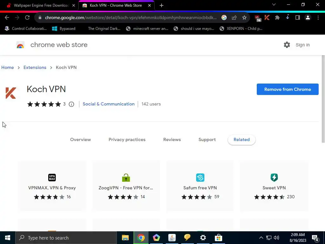Open the tab search dropdown arrow

click(274, 4)
